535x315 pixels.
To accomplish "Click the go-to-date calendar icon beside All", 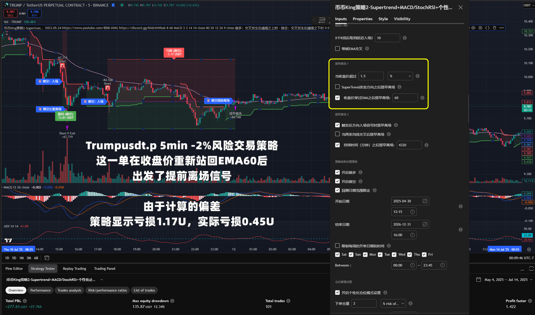I will point(47,258).
